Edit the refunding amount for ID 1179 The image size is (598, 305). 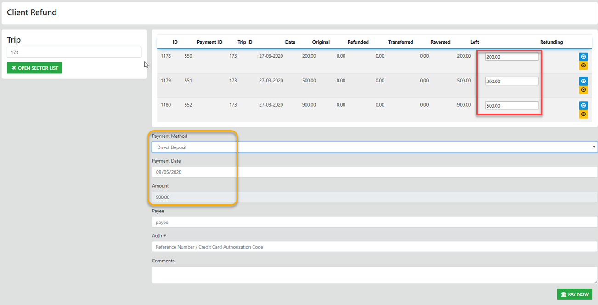click(x=512, y=81)
